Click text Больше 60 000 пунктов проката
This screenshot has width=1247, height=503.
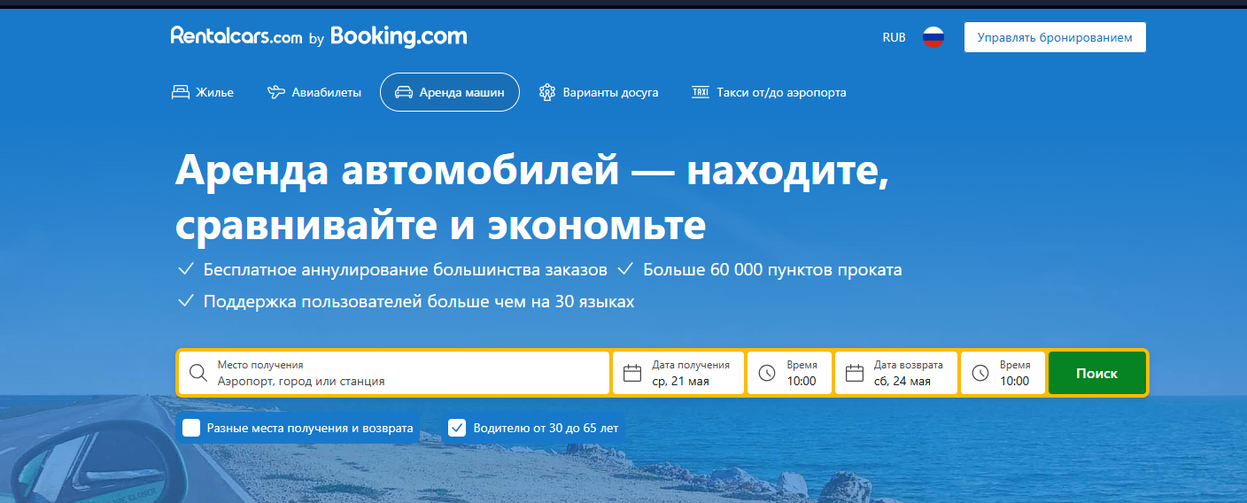[772, 269]
